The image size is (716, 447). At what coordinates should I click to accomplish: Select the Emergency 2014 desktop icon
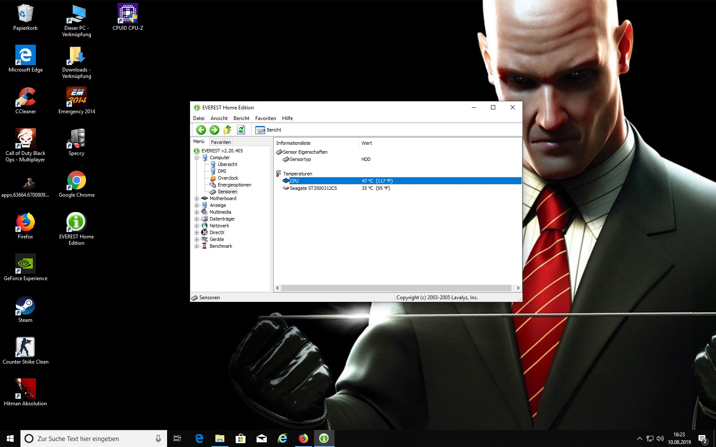point(77,101)
